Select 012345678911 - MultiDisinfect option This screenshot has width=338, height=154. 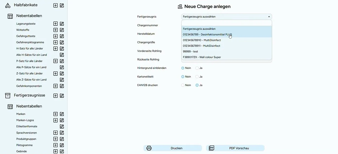227,46
